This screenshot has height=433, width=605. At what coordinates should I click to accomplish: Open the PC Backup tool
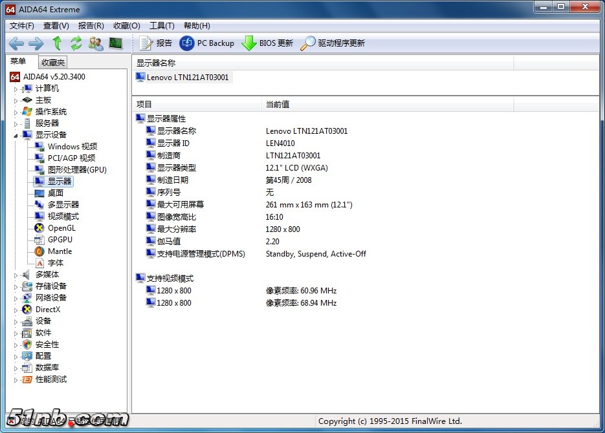206,43
